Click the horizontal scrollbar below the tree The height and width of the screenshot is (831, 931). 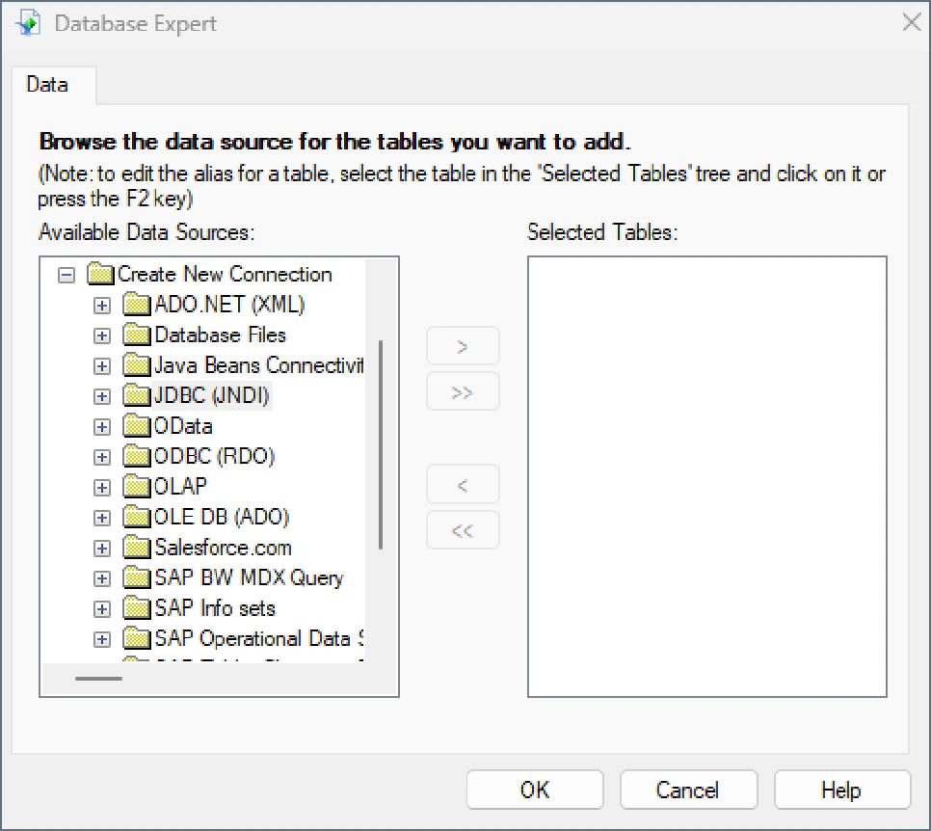96,681
